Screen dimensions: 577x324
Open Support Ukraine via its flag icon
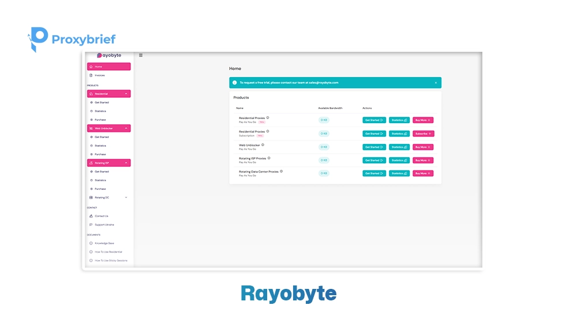[91, 224]
